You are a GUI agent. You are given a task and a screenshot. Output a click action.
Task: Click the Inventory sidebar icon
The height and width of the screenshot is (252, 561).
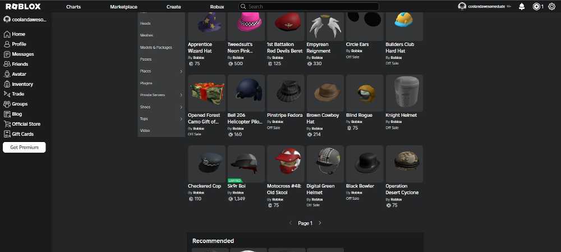pos(7,84)
